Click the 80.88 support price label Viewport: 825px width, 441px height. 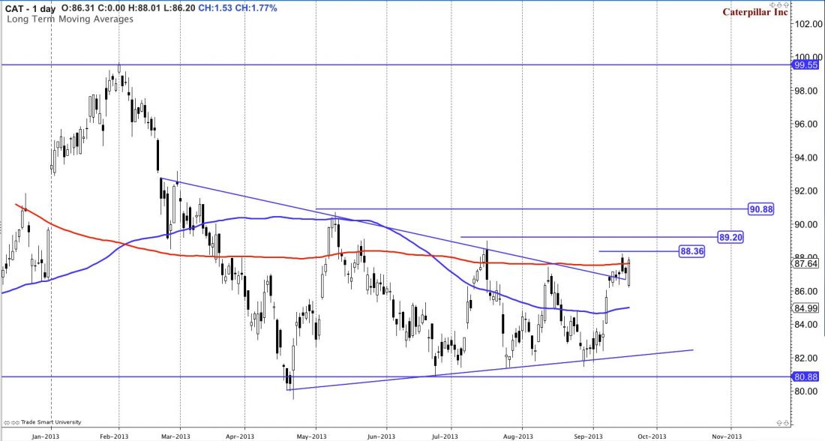click(x=807, y=376)
